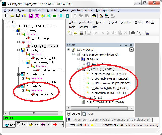The width and height of the screenshot is (162, 135).
Task: Click the CODESYS open folder icon
Action: tap(76, 33)
